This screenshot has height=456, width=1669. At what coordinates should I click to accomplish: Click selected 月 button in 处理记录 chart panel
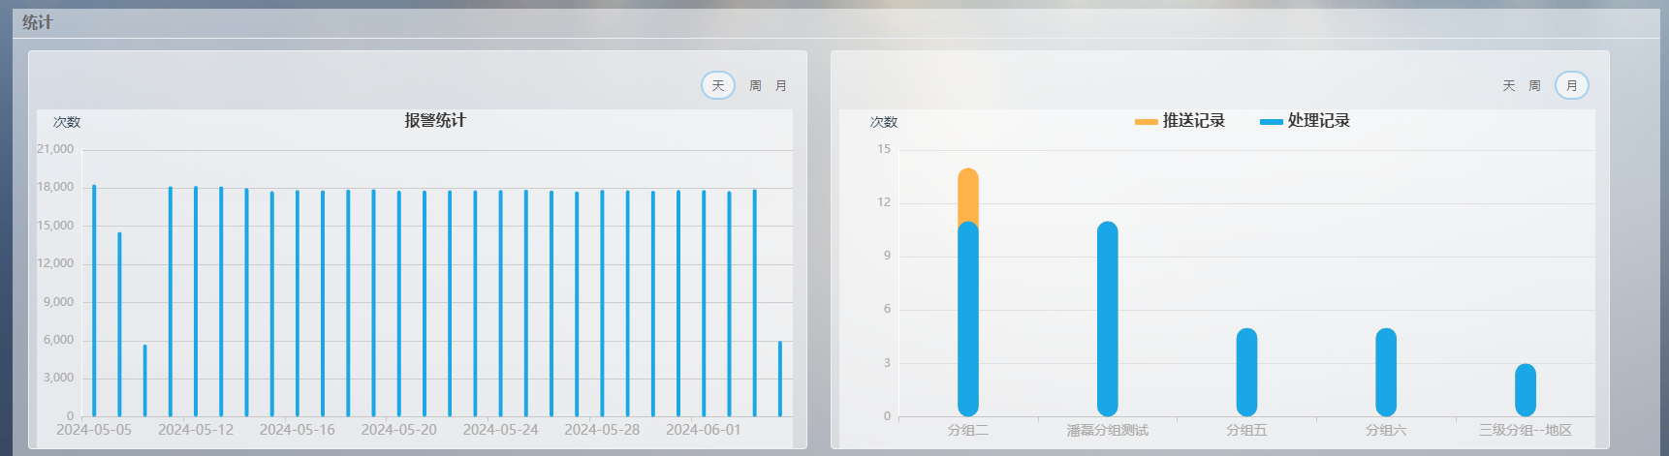pyautogui.click(x=1571, y=86)
